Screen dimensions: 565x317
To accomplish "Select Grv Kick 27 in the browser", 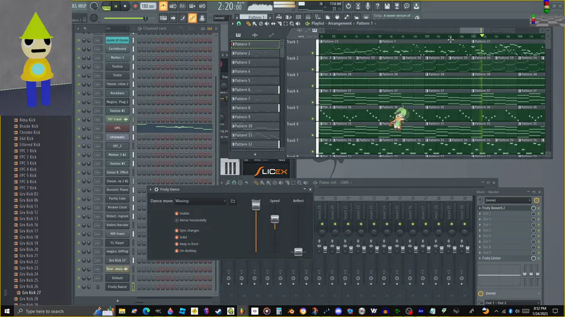I will (x=31, y=293).
